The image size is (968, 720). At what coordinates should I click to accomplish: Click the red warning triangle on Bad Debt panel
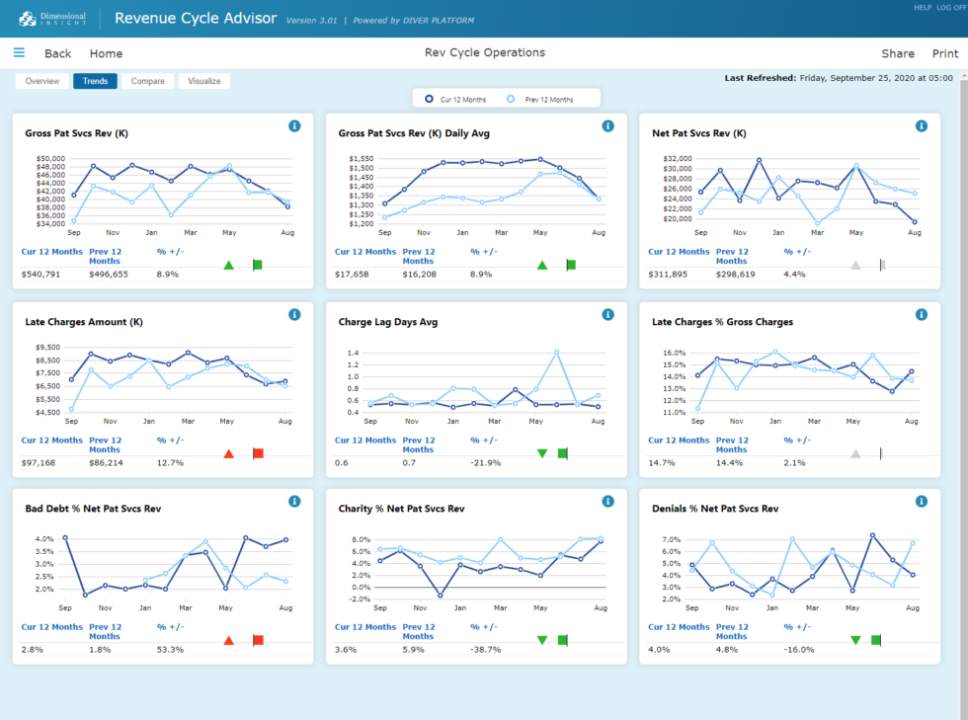point(228,639)
